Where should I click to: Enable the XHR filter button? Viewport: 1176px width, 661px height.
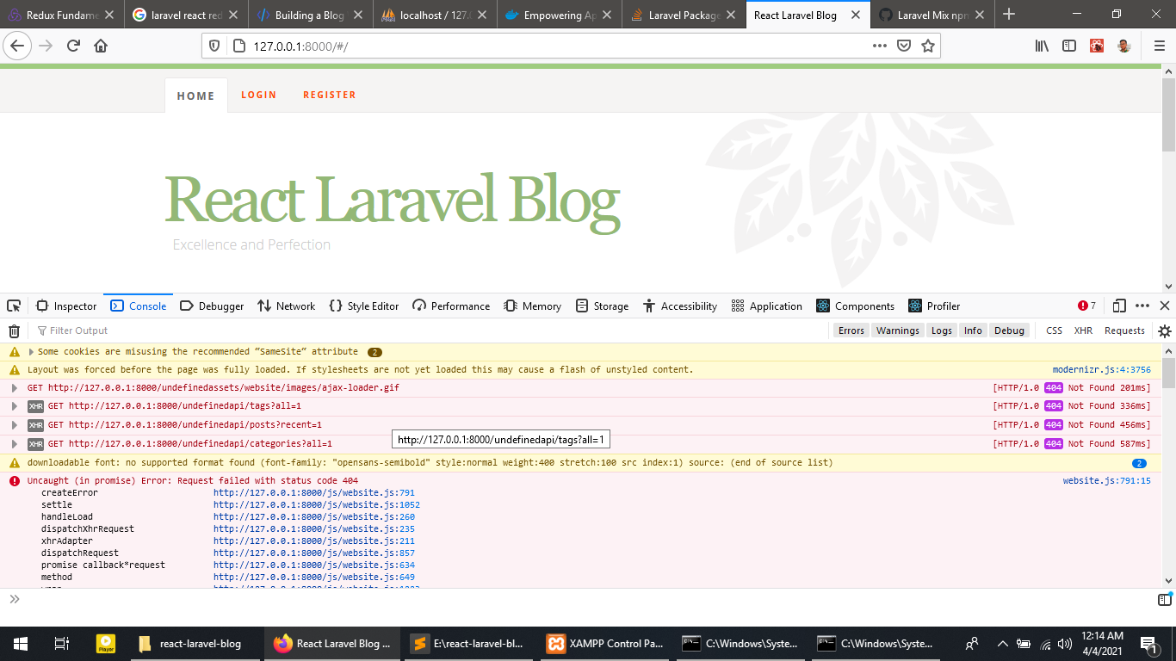click(x=1083, y=330)
